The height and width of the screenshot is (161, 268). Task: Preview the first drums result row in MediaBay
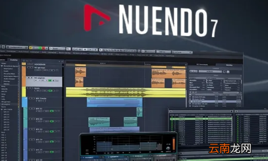[190, 97]
